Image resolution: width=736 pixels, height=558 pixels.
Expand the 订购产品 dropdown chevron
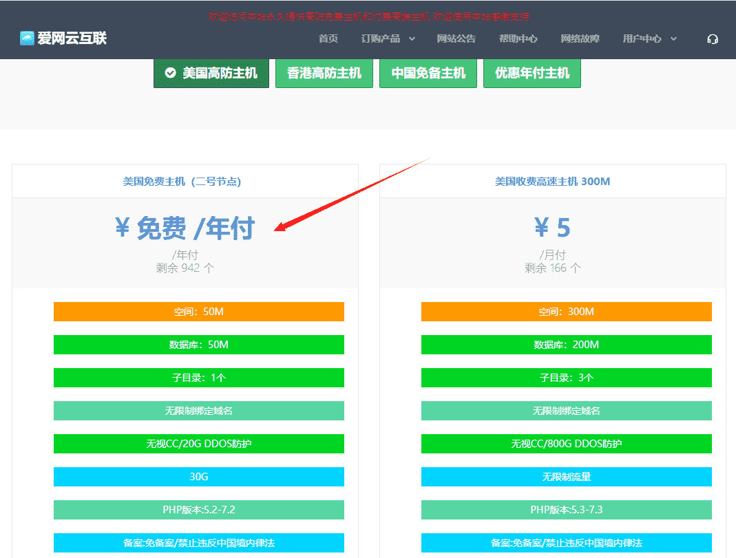point(412,39)
